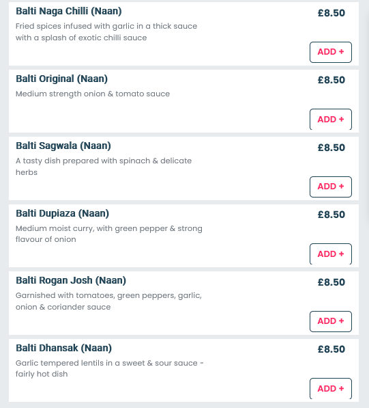The height and width of the screenshot is (408, 369).
Task: Open Balti Sagwala (Naan) item title
Action: [x=63, y=146]
